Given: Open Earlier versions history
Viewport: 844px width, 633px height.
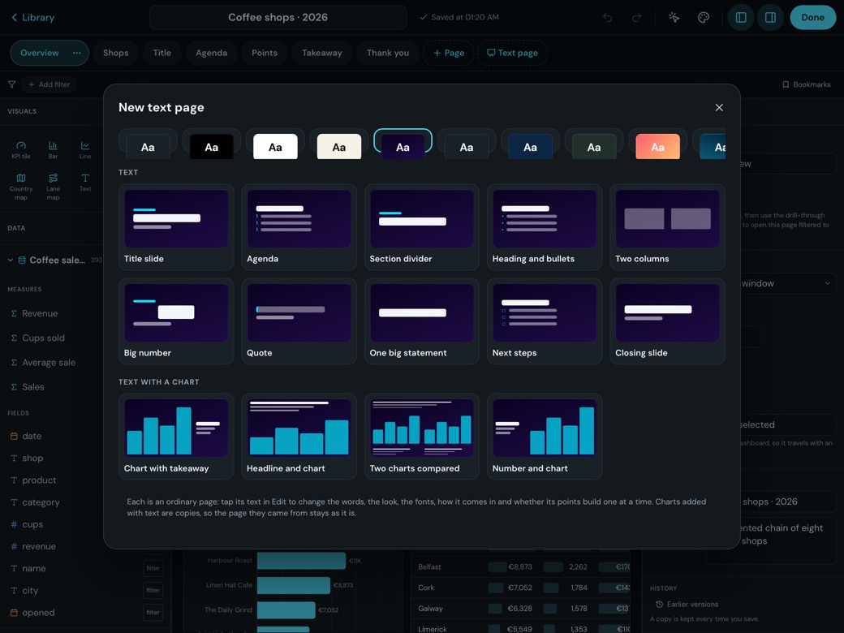Looking at the screenshot, I should (687, 605).
